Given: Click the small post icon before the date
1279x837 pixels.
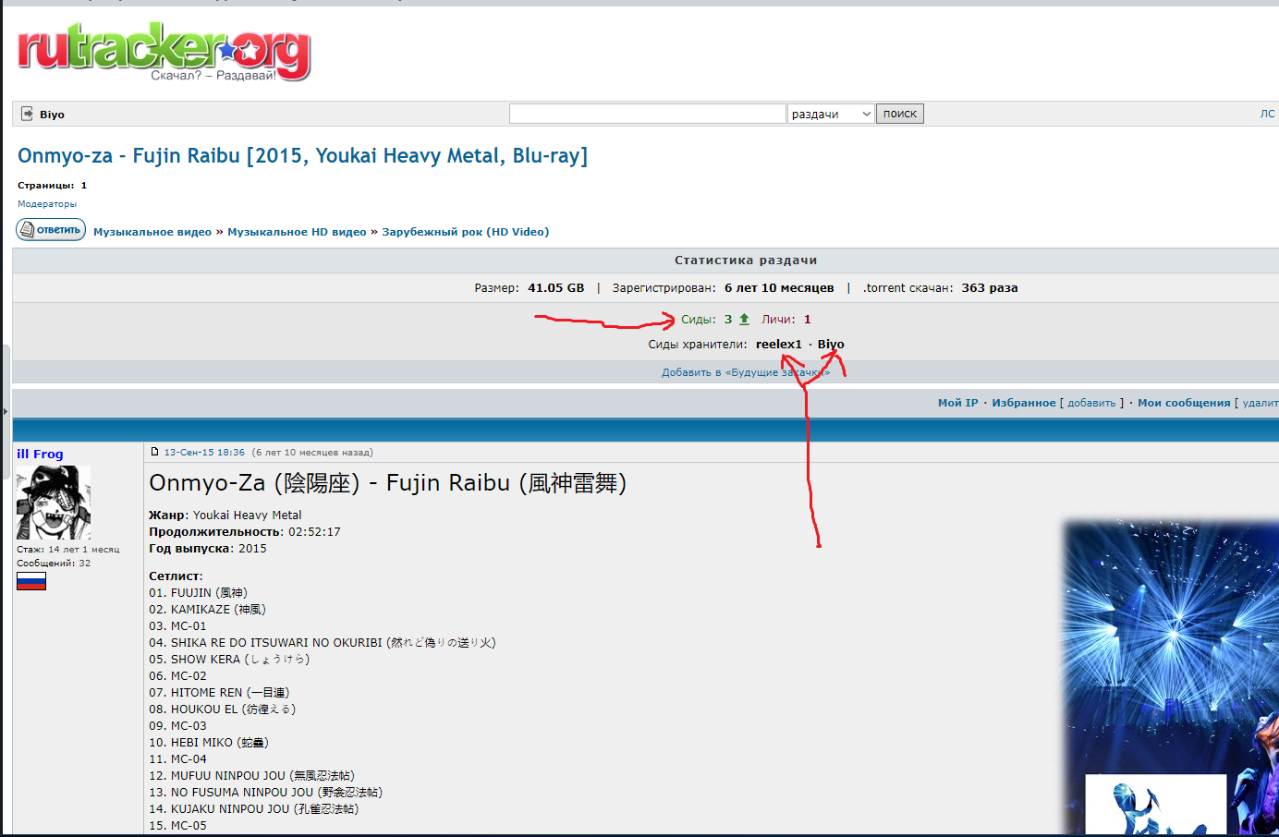Looking at the screenshot, I should click(x=155, y=452).
